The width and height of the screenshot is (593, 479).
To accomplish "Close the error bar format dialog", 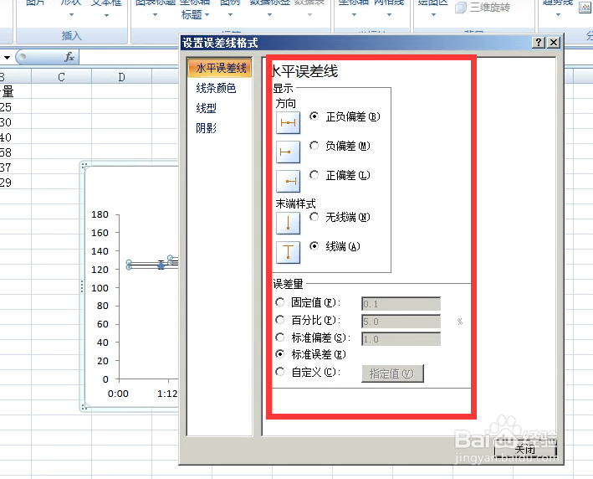I will [554, 42].
